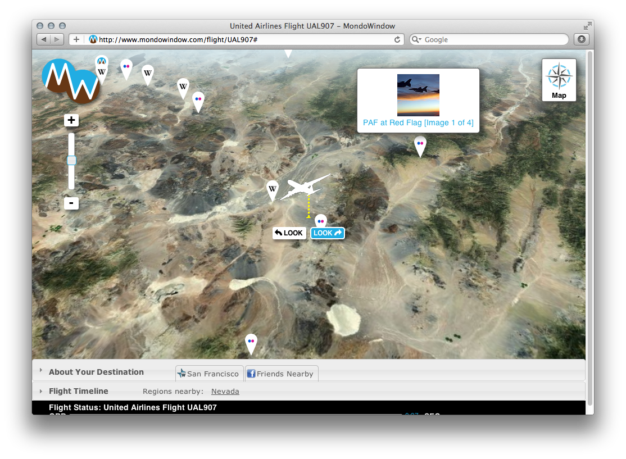Open the compass Map view button

559,80
